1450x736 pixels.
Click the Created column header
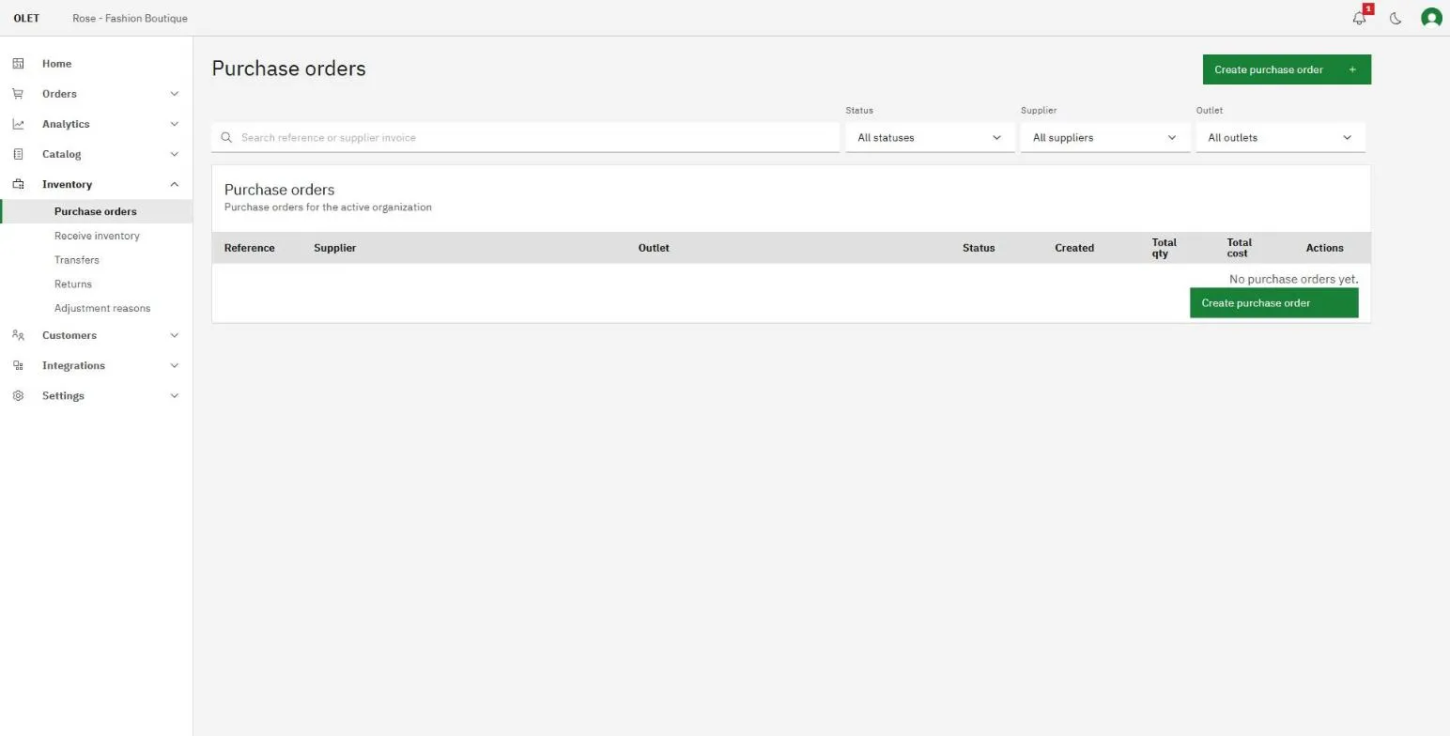pos(1074,248)
